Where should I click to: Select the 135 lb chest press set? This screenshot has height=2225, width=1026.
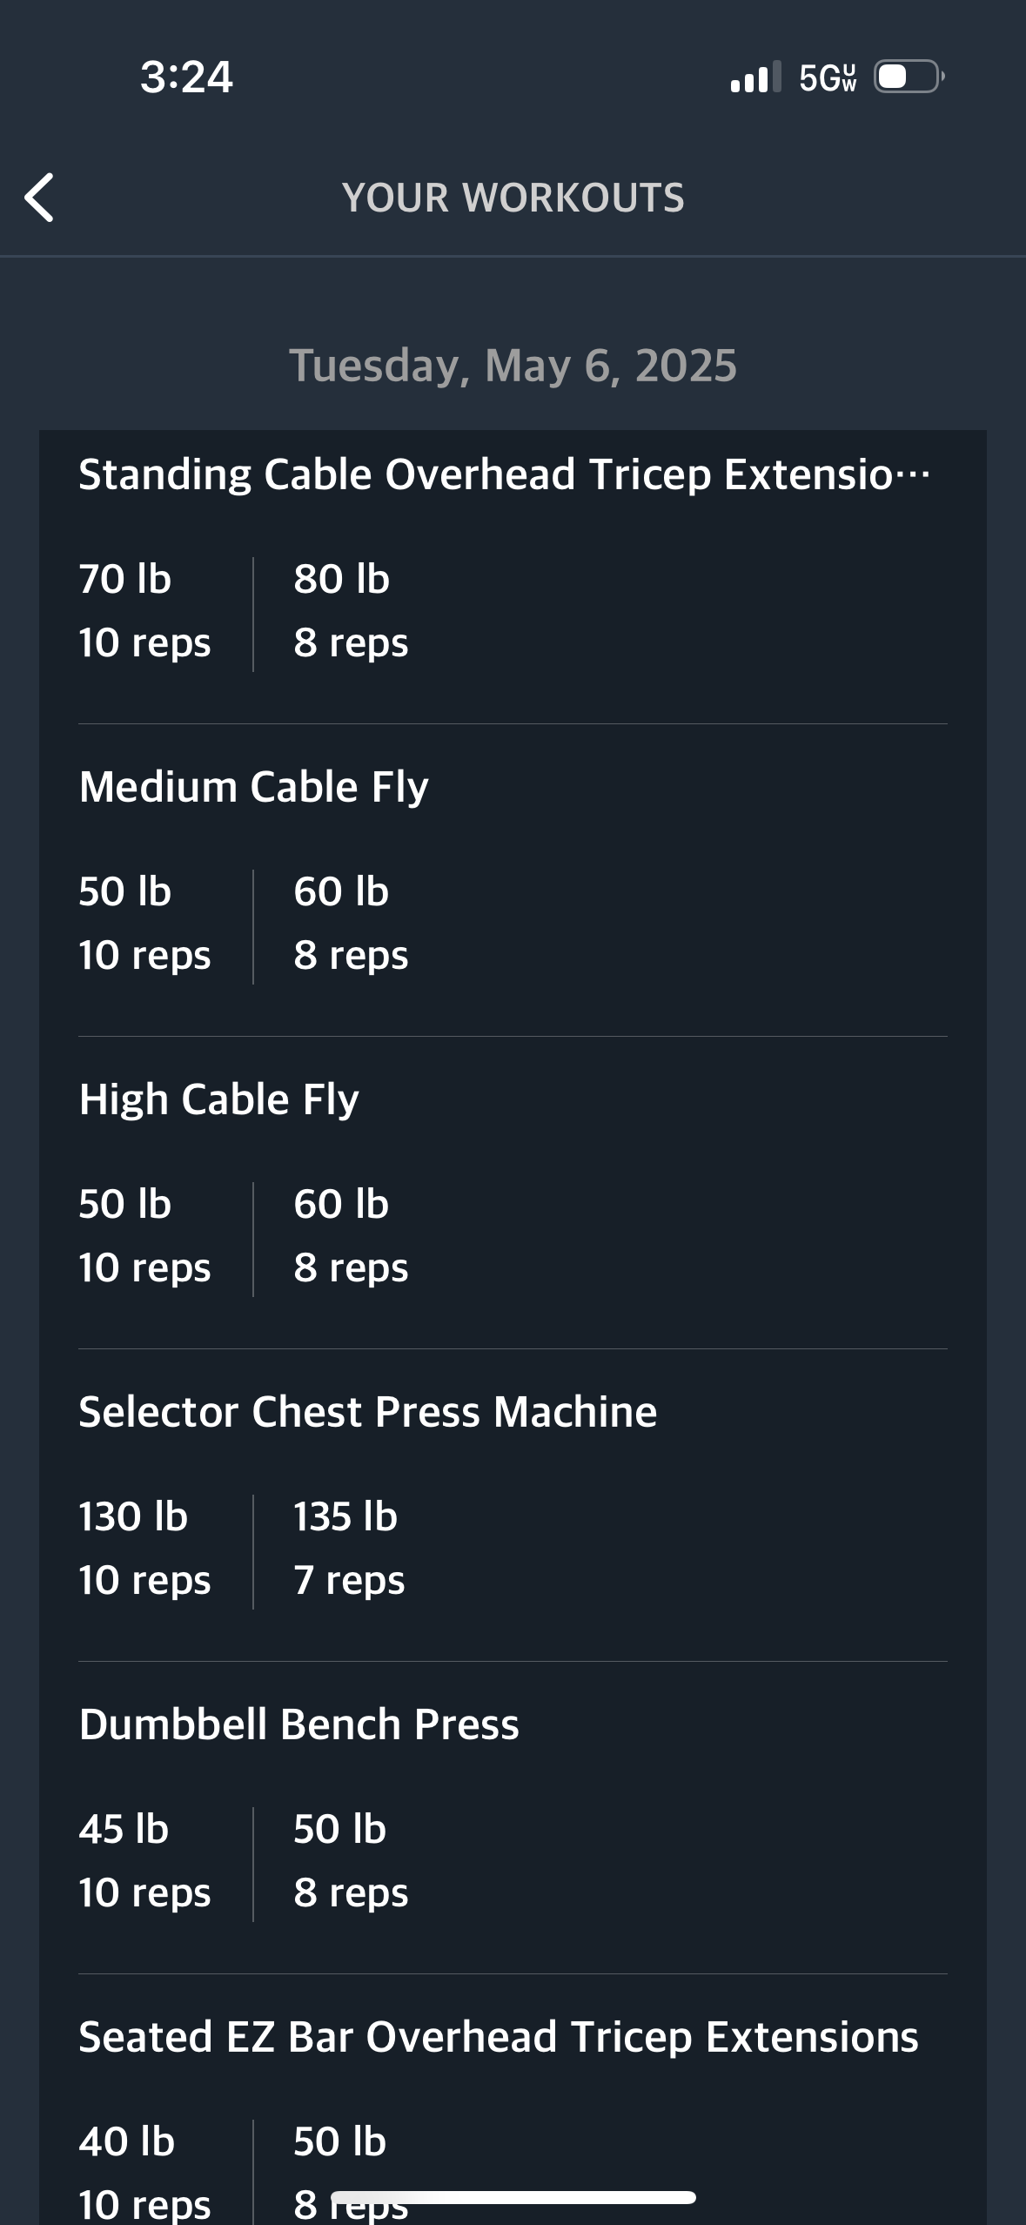pos(349,1549)
